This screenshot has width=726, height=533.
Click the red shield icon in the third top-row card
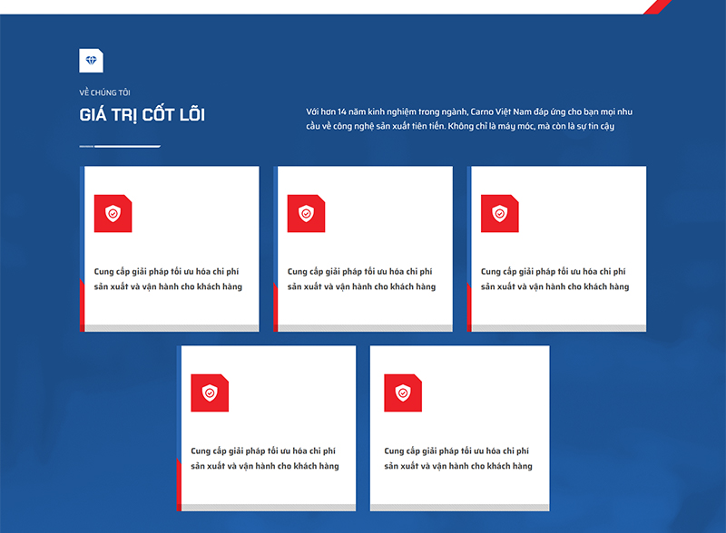[x=499, y=213]
